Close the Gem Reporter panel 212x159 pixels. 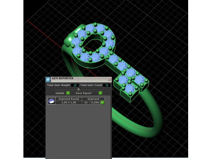tap(109, 79)
